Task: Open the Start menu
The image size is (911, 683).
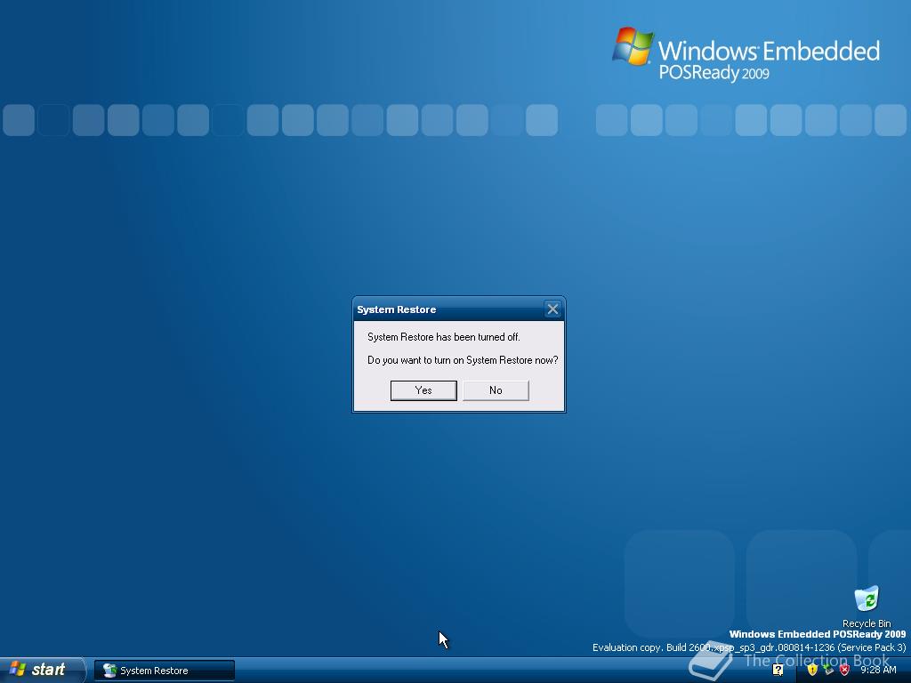Action: coord(42,670)
